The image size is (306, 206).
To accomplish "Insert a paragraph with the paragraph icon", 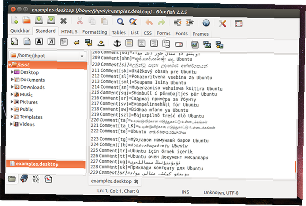I will point(64,42).
